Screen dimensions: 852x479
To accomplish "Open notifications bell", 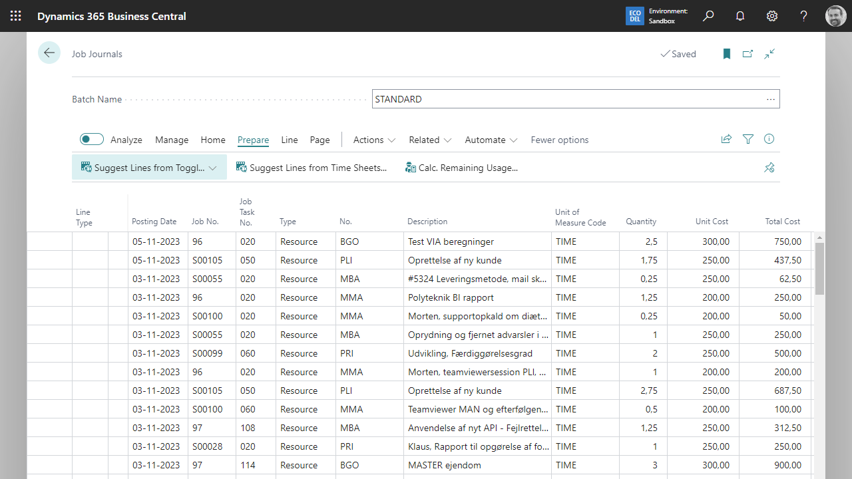I will 740,16.
